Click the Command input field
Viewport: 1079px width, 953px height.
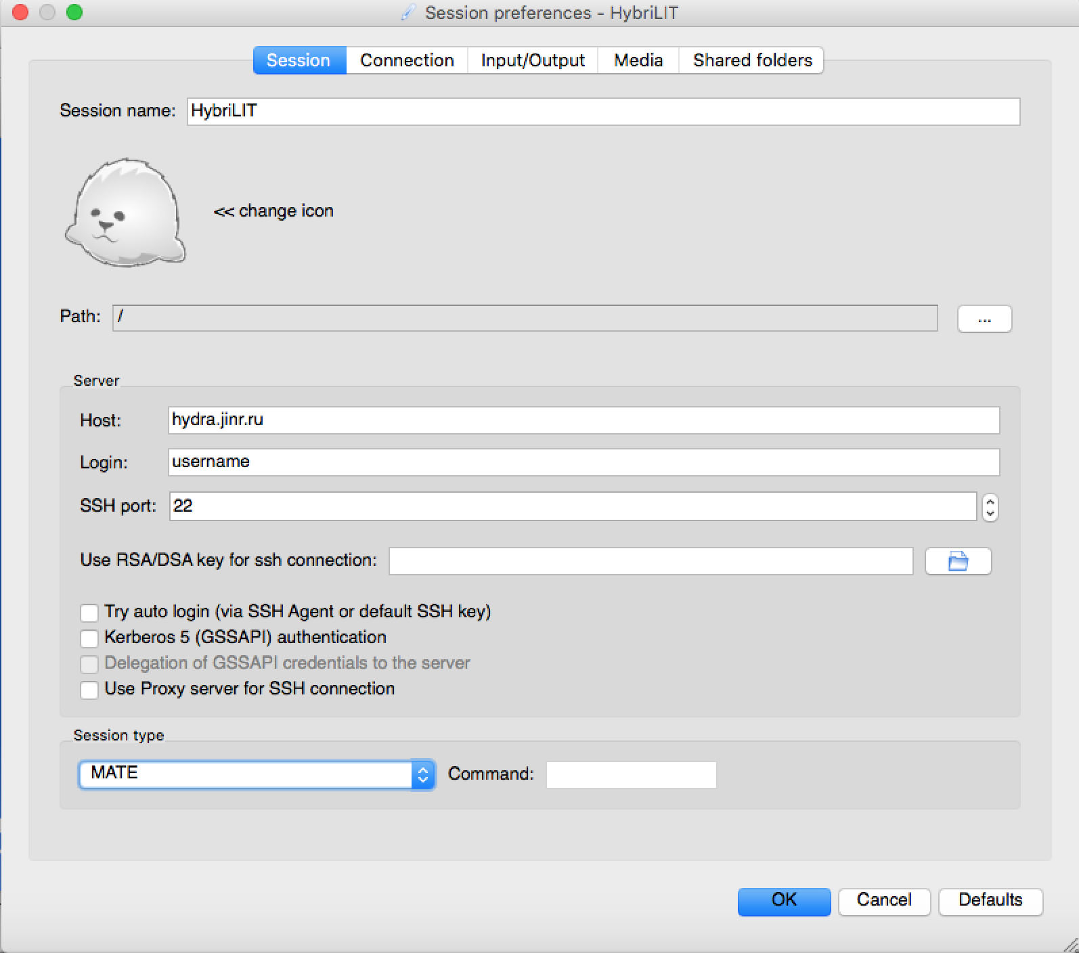click(631, 774)
